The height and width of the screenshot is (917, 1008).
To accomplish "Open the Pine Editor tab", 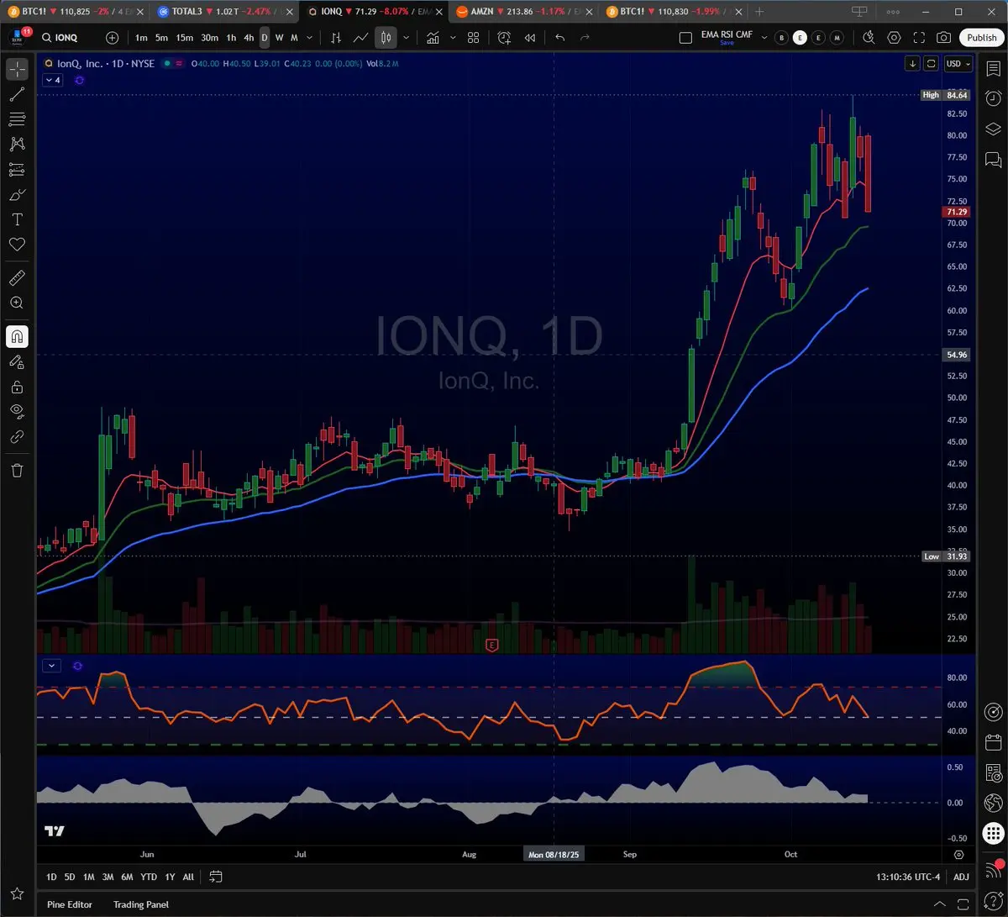I will point(70,904).
